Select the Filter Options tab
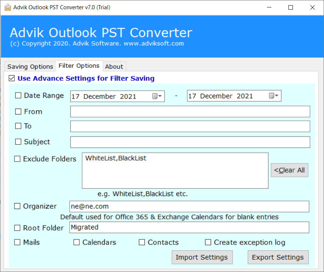 click(79, 66)
